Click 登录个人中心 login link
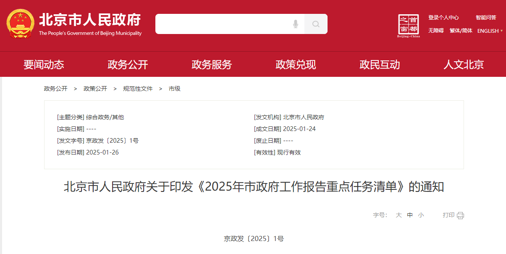506x254 pixels. (443, 18)
